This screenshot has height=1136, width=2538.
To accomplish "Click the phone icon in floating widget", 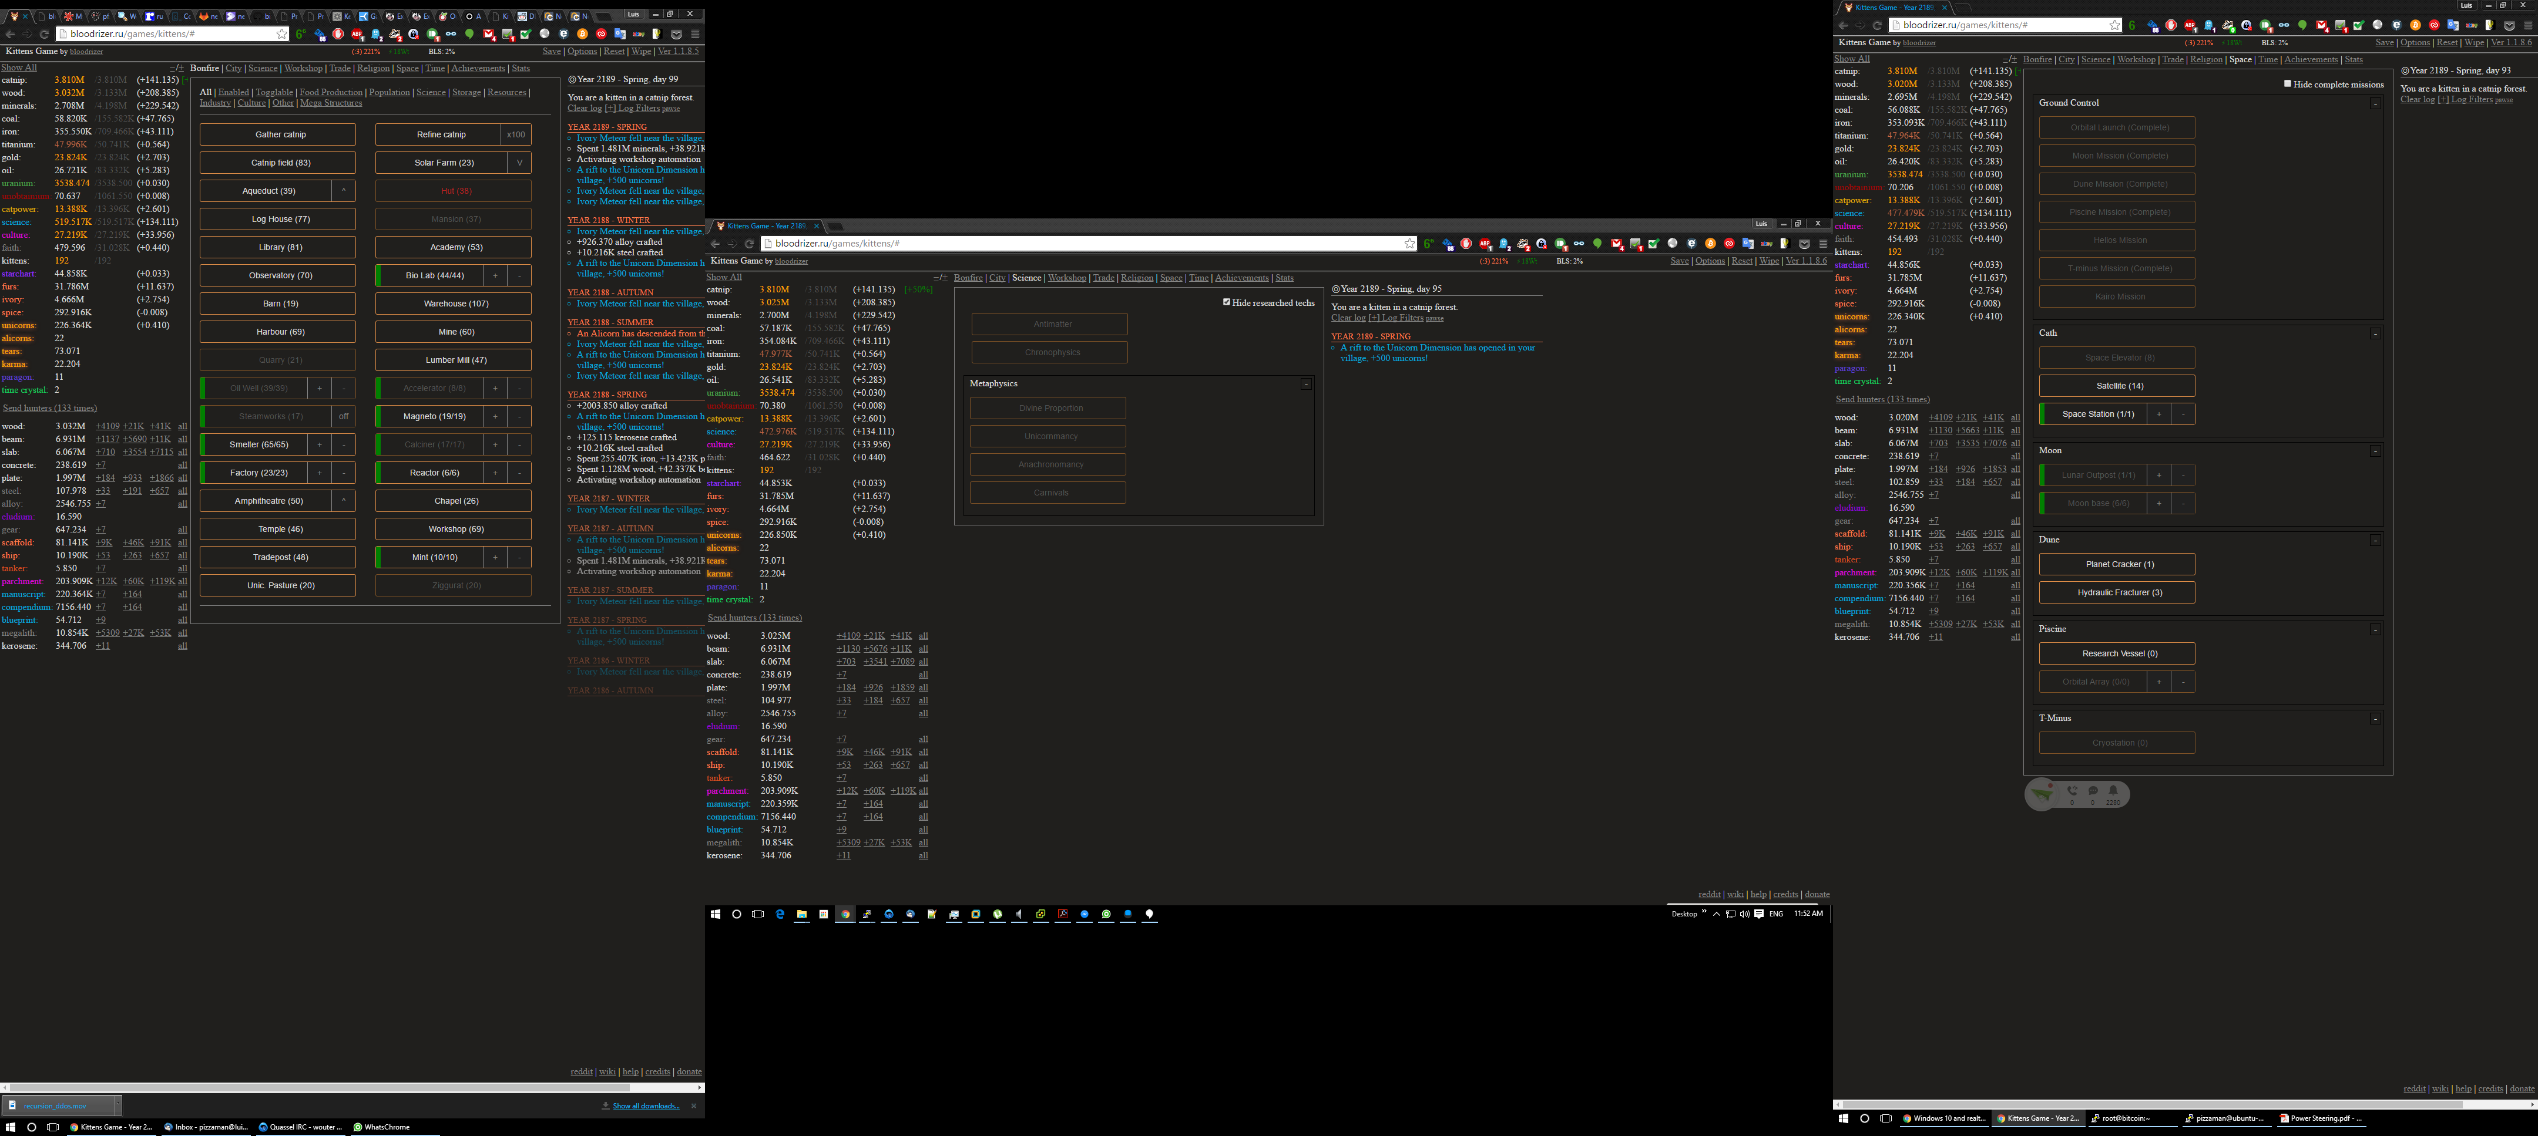I will tap(2072, 790).
